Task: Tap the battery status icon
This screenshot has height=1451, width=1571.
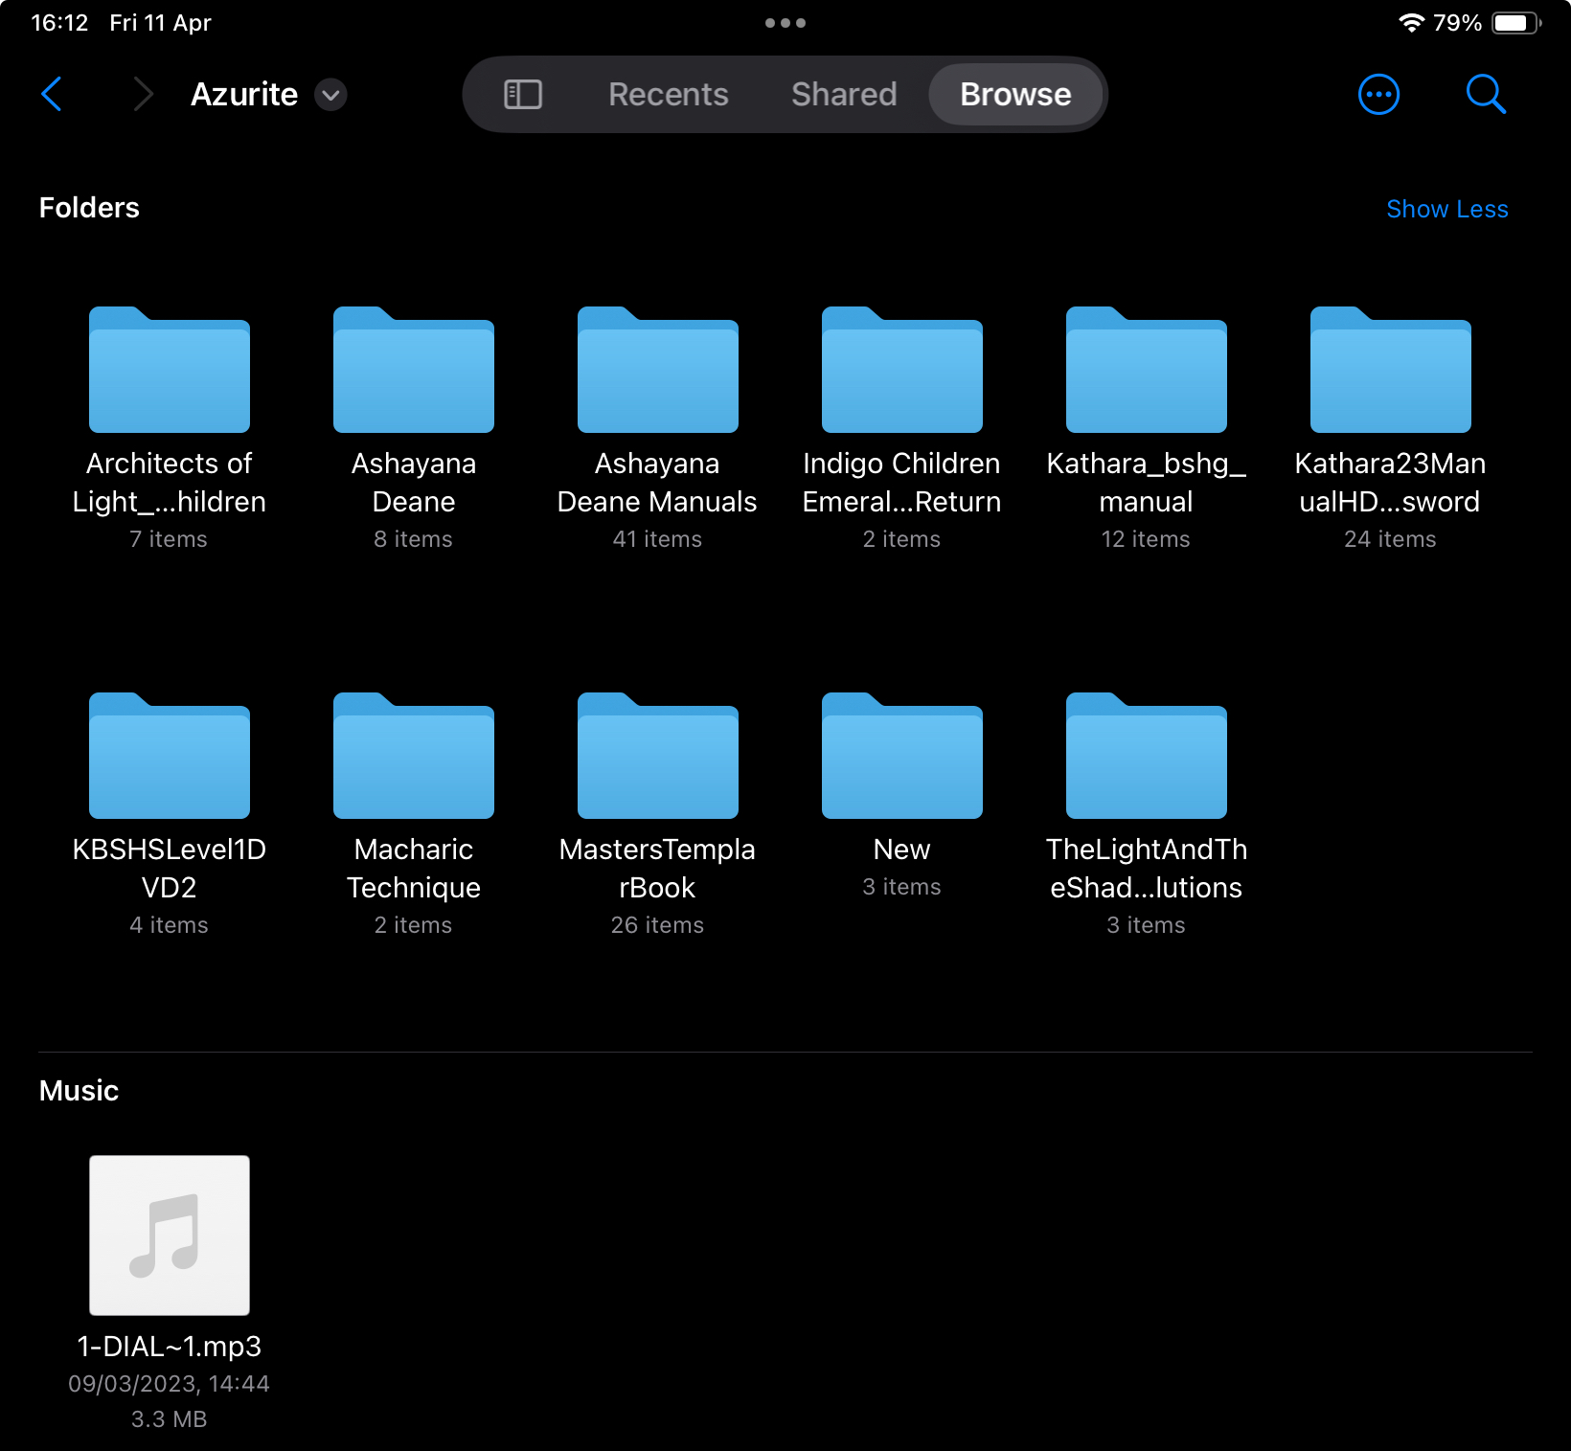Action: [1516, 23]
